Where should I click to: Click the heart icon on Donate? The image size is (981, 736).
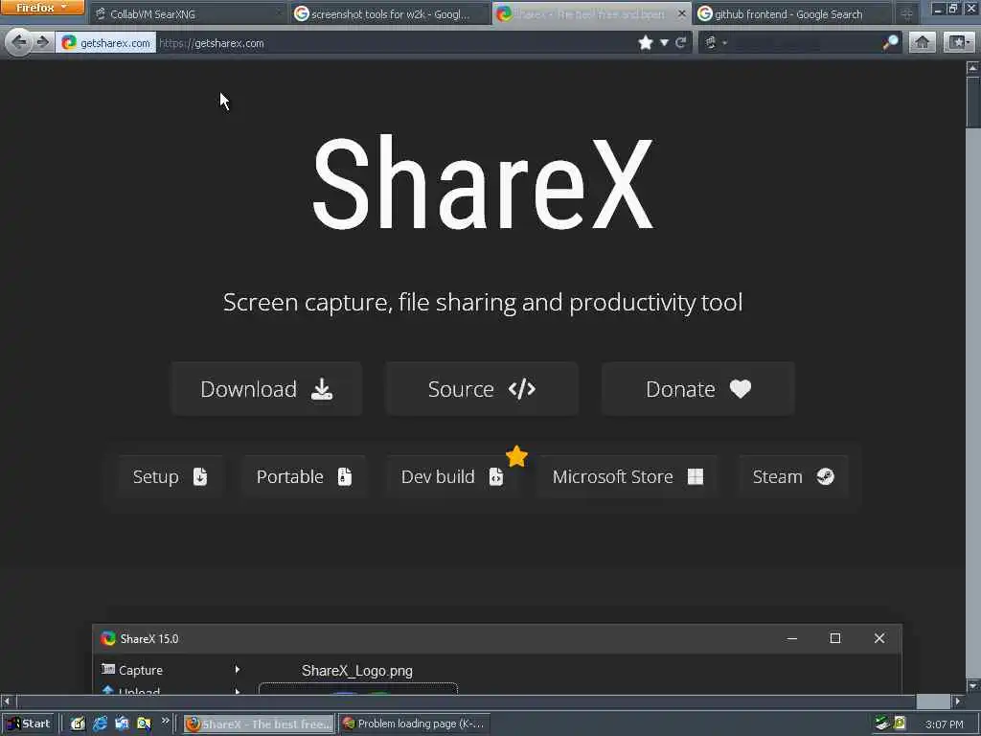pos(741,389)
